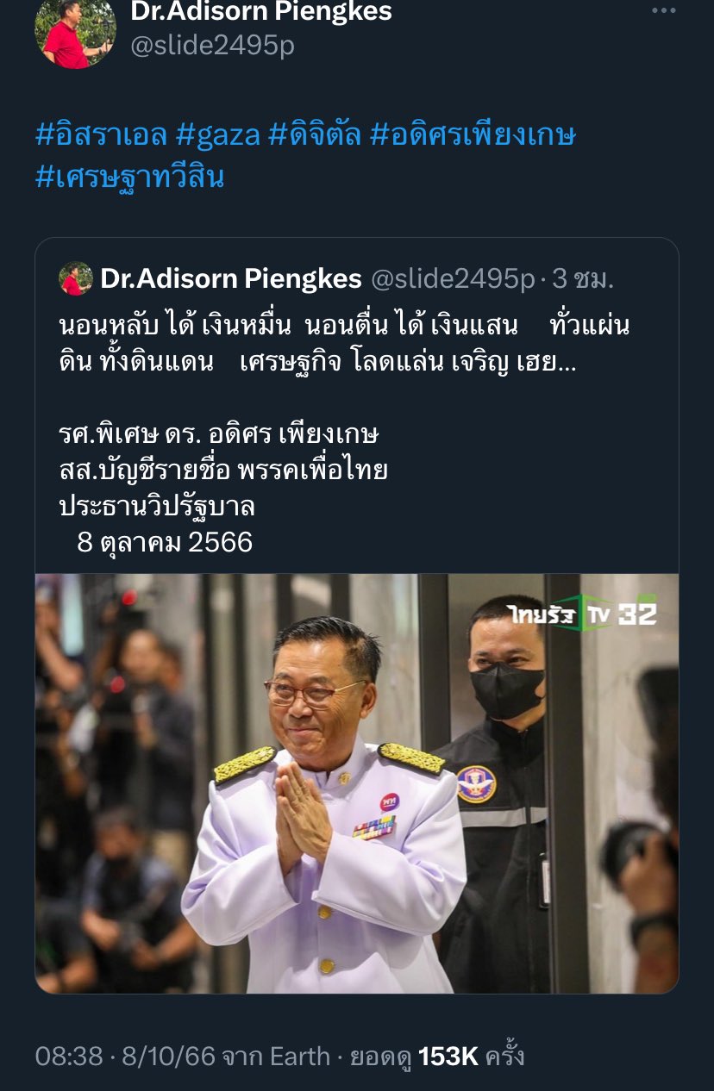714x1091 pixels.
Task: Open Dr.Adisorn Piengkes profile avatar at top
Action: tap(75, 33)
